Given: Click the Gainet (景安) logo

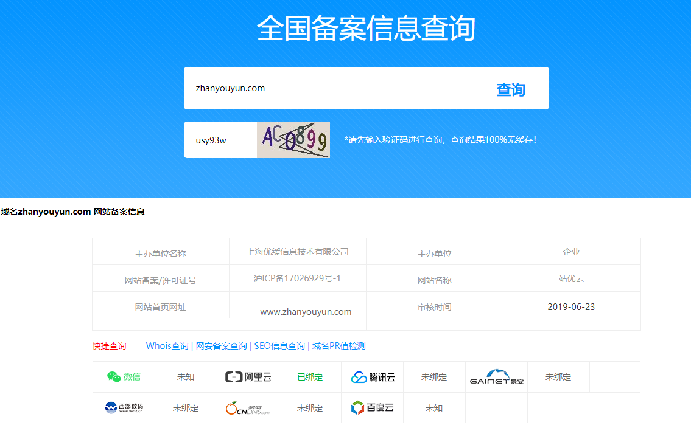Looking at the screenshot, I should (x=496, y=377).
